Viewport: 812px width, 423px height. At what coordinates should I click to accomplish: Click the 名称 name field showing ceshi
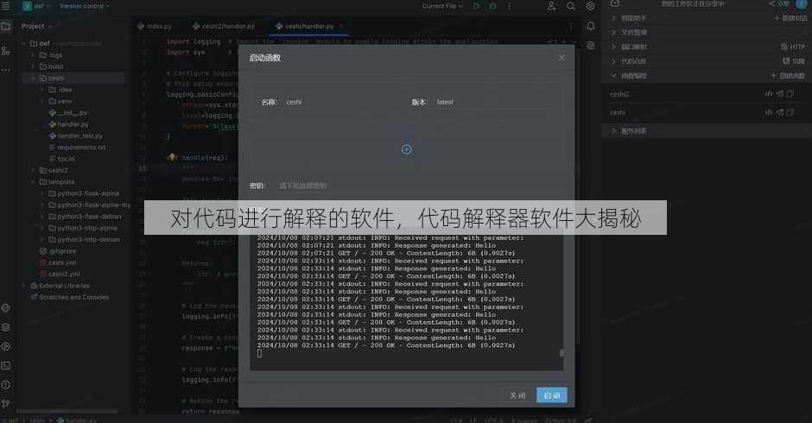[x=342, y=102]
